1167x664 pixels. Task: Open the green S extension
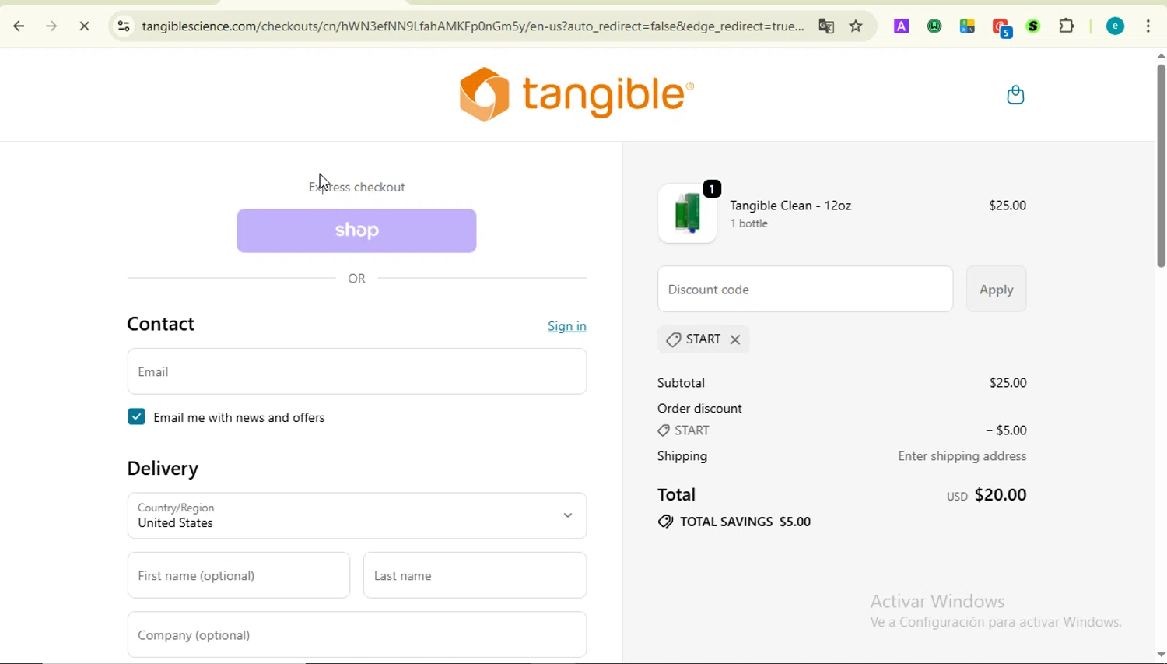(1033, 26)
